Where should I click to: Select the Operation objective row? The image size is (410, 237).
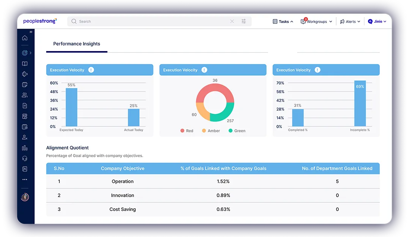(213, 181)
